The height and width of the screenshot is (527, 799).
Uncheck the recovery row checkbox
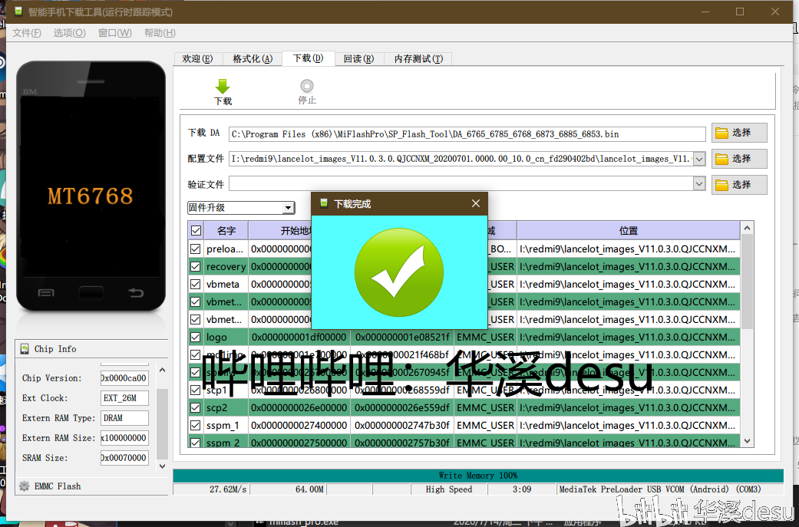point(195,266)
